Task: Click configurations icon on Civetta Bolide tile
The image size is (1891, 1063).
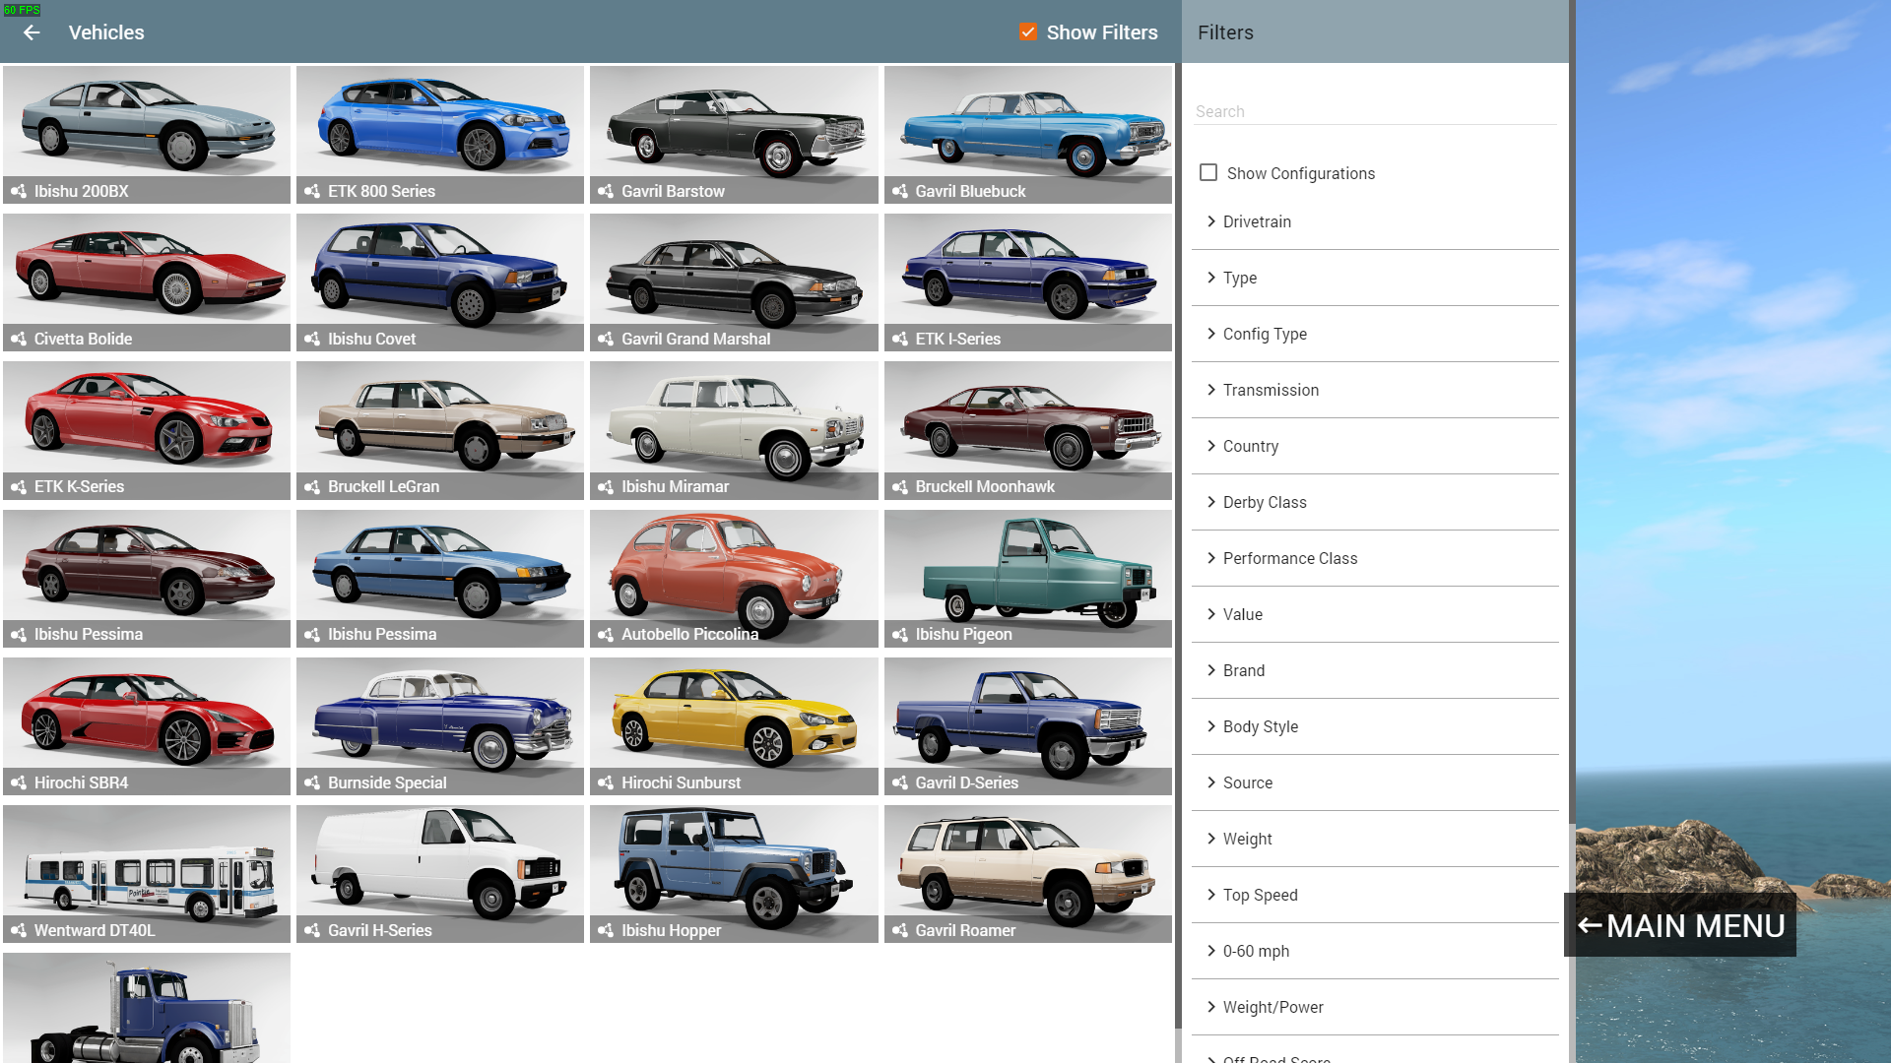Action: coord(19,339)
